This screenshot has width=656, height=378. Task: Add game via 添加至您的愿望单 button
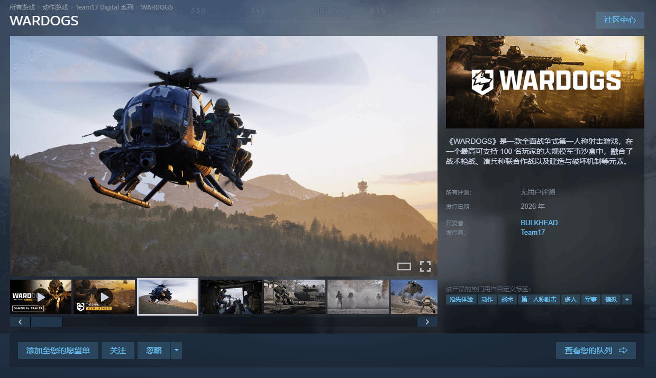click(x=58, y=351)
